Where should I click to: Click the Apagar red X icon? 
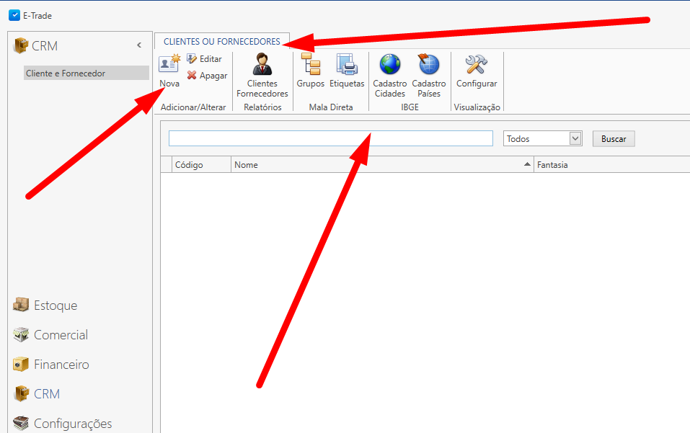click(x=192, y=76)
